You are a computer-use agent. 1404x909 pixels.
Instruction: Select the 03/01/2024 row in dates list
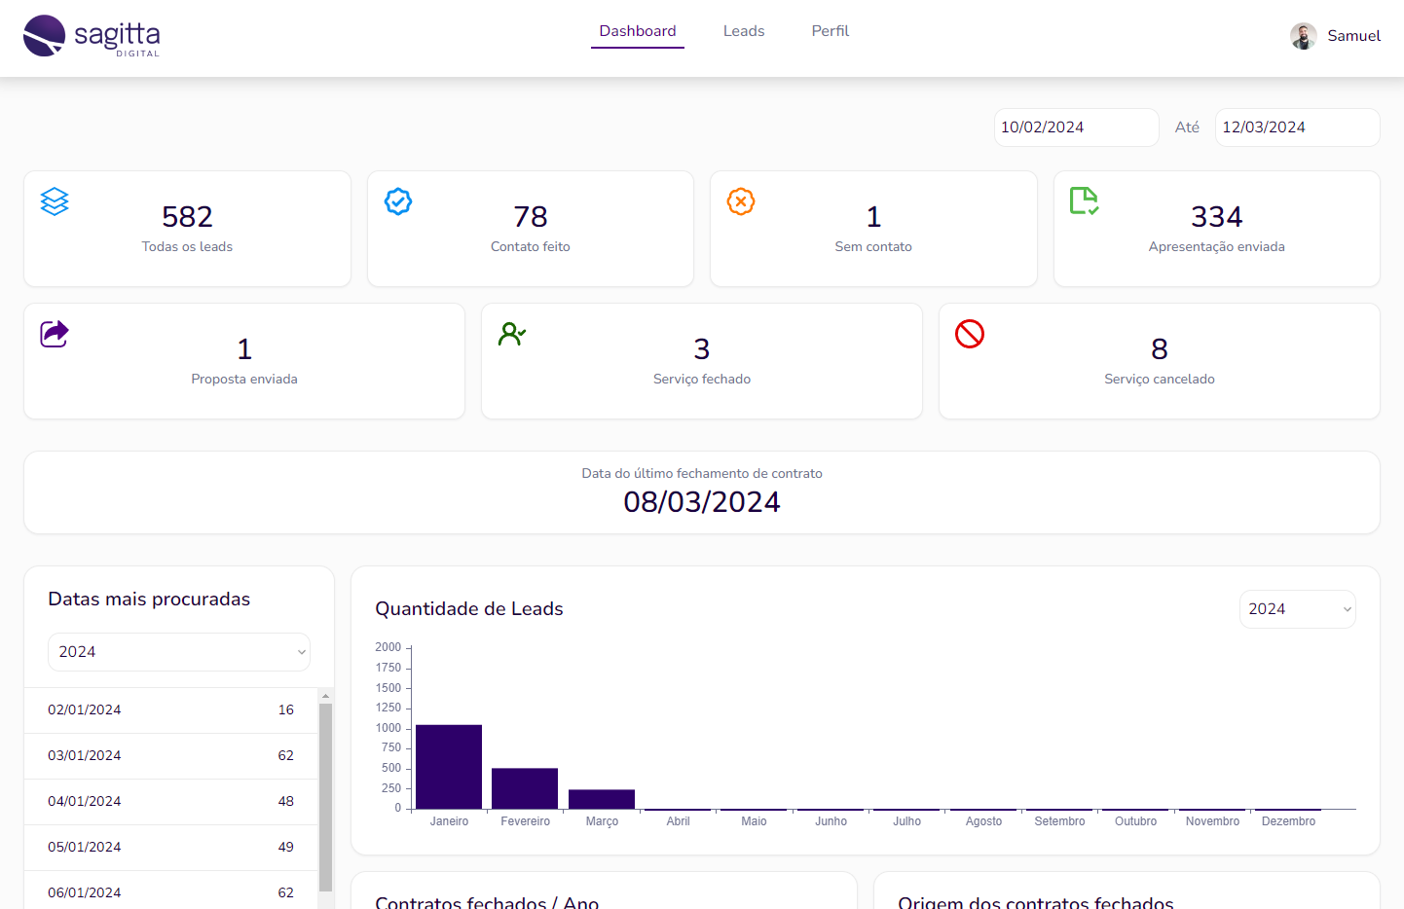tap(170, 756)
